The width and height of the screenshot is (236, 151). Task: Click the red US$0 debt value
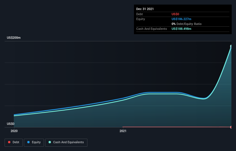click(x=175, y=14)
